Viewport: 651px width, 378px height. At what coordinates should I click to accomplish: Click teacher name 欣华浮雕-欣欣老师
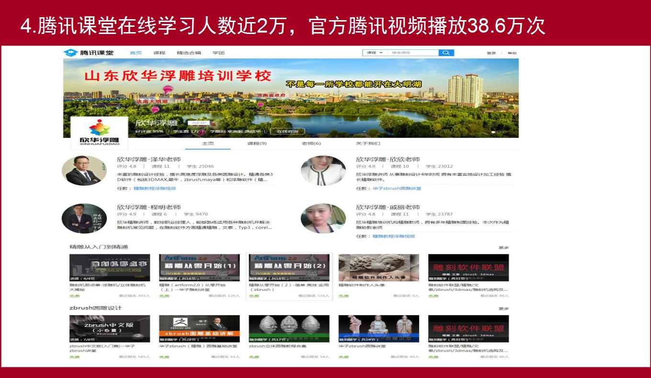pos(388,159)
